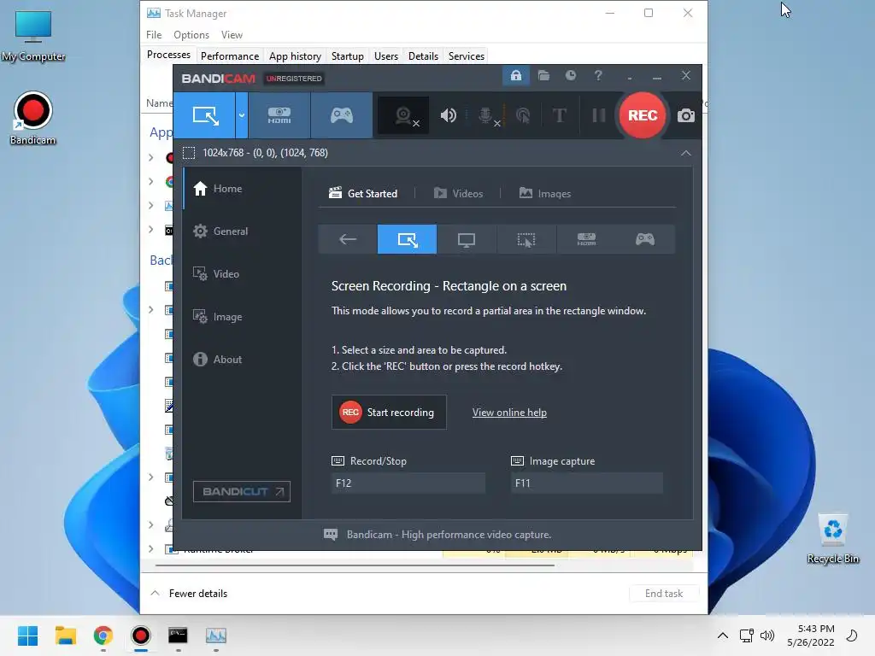
Task: Collapse the Bandicam panel with up chevron
Action: [686, 153]
